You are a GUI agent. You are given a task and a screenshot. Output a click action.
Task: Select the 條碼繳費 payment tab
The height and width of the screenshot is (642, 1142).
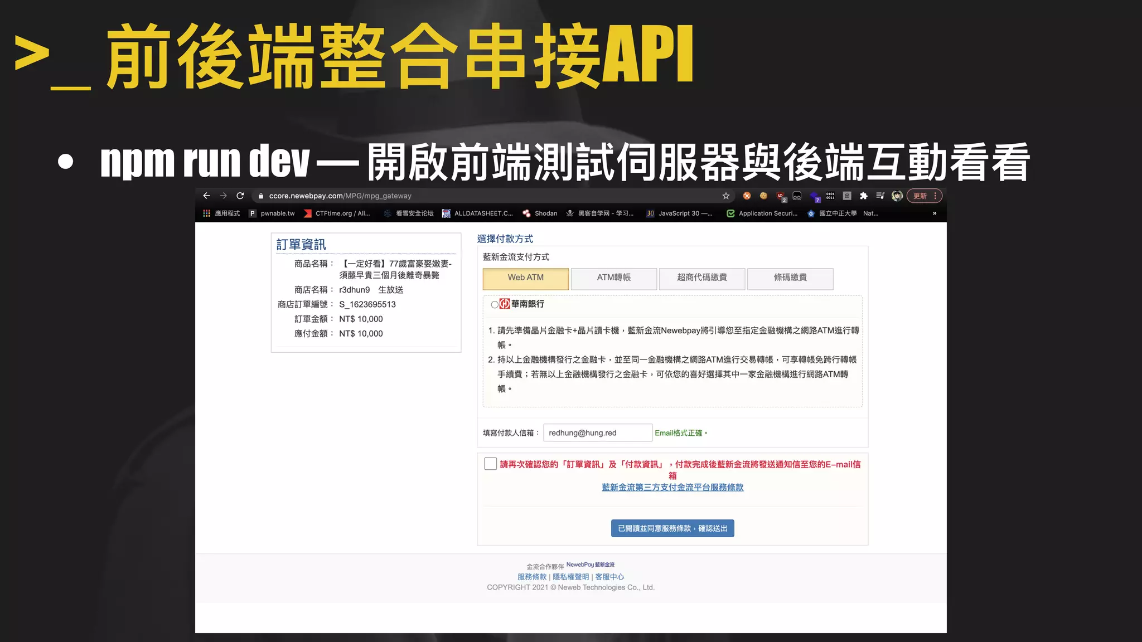coord(790,278)
